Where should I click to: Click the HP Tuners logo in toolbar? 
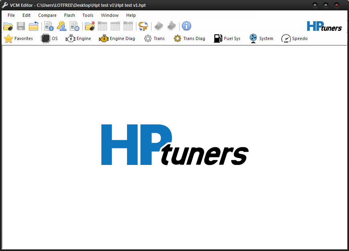pyautogui.click(x=325, y=26)
